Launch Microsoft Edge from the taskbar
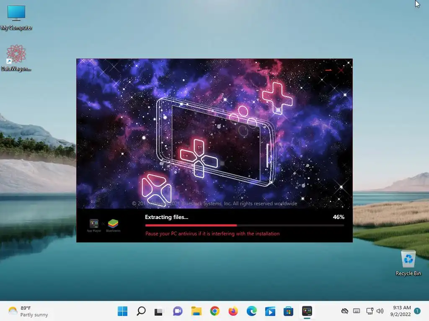 click(x=251, y=311)
